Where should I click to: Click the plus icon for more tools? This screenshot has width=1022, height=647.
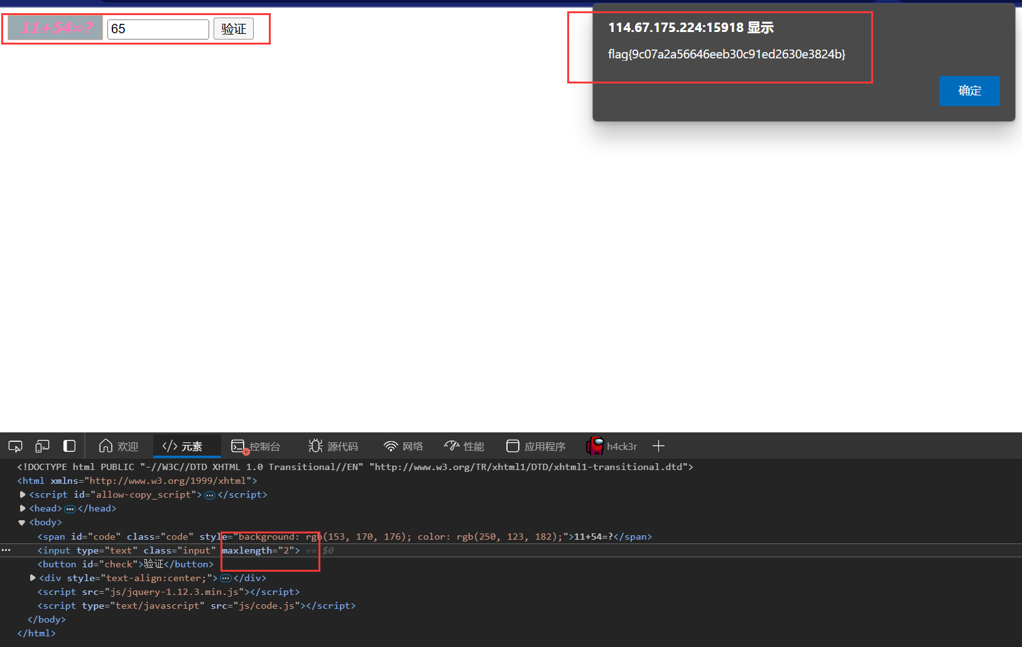click(x=658, y=446)
